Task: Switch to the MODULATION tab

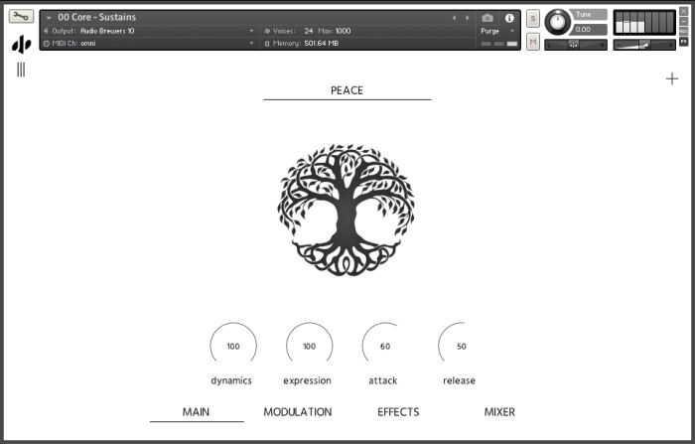Action: (x=298, y=412)
